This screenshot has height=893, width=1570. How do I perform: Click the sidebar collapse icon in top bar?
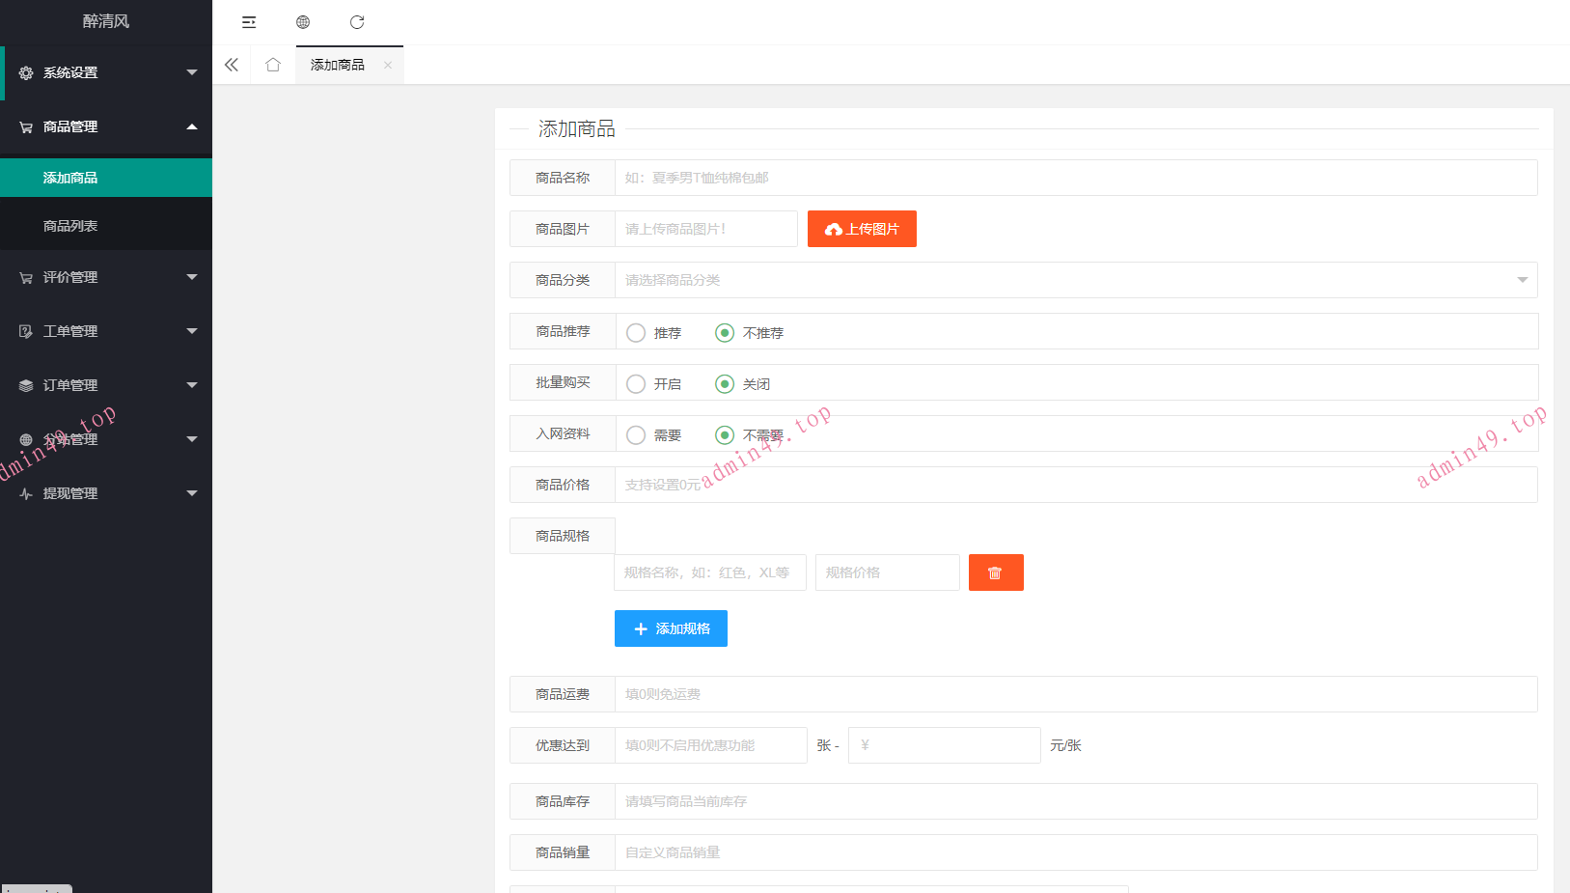pyautogui.click(x=249, y=22)
